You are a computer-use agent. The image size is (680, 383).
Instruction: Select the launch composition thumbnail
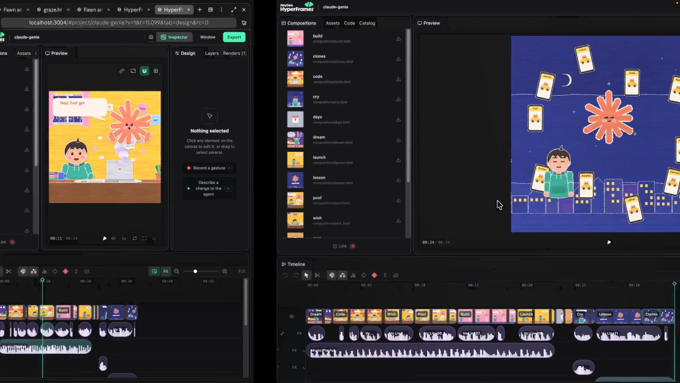coord(295,160)
